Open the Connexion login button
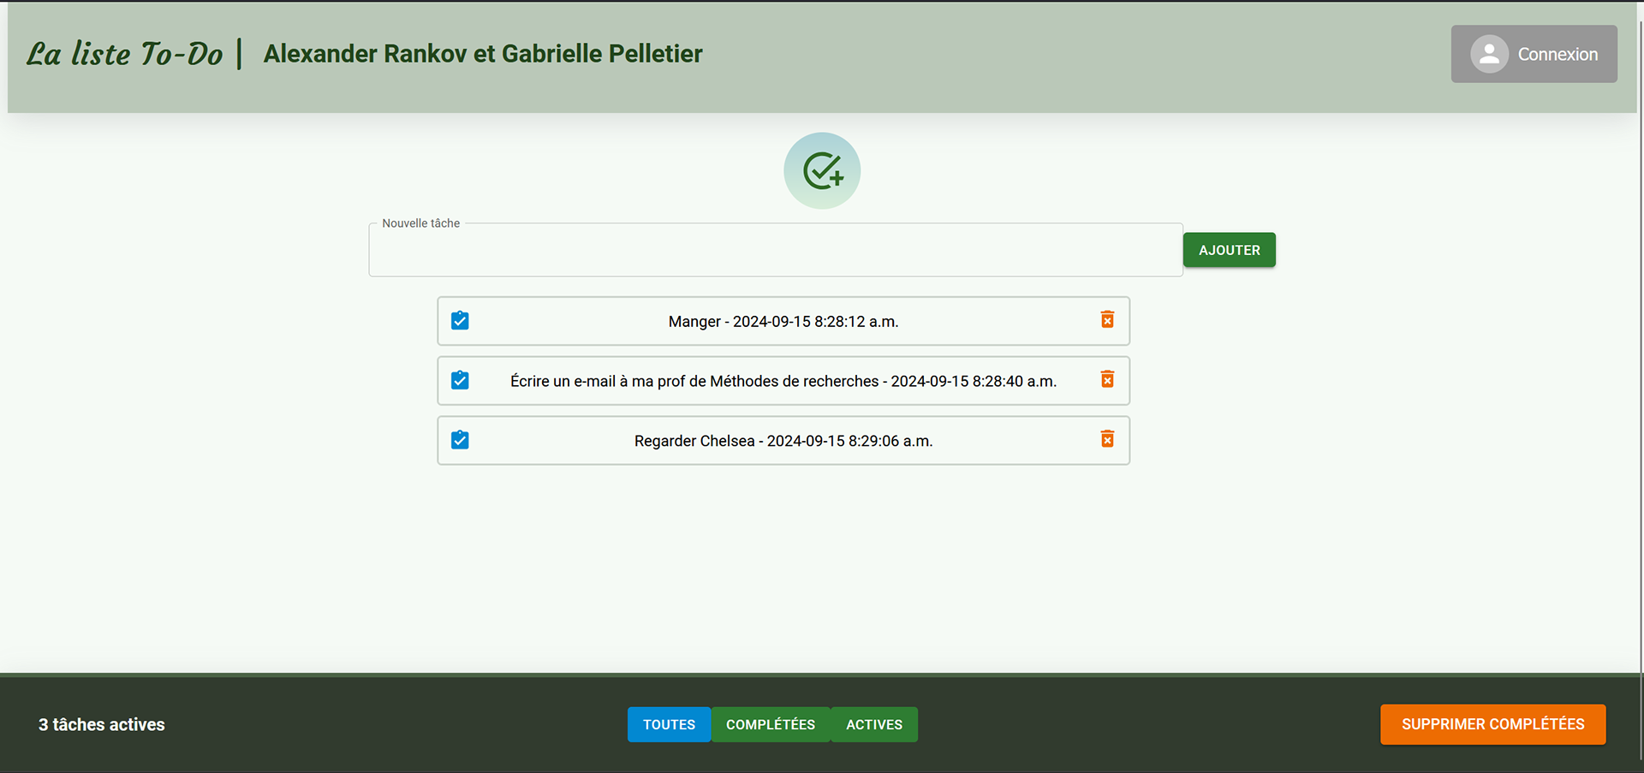Screen dimensions: 1644x773 1534,54
